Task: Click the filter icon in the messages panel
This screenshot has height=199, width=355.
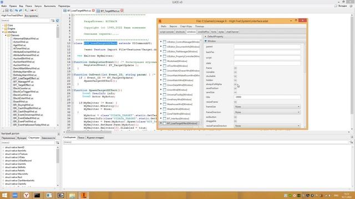Action: (x=351, y=142)
